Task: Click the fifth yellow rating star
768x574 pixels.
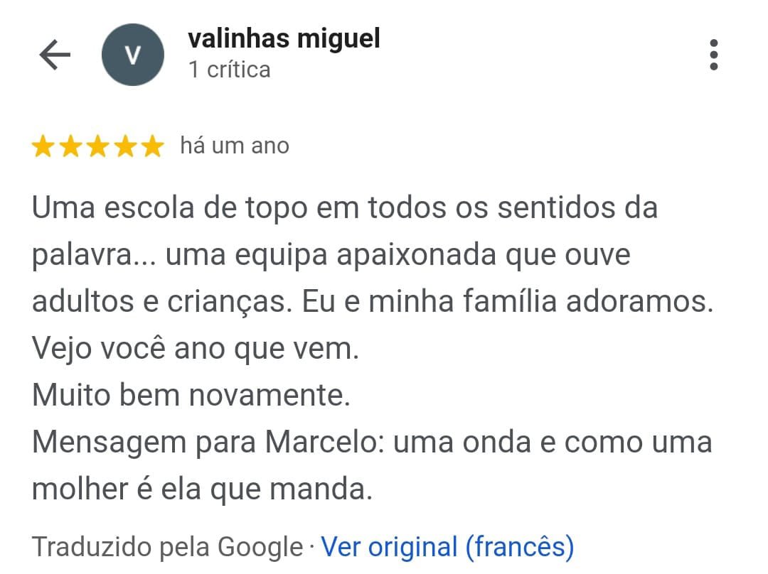Action: tap(151, 146)
